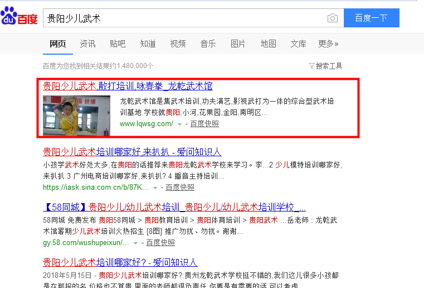
Task: Expand dropdown arrow next to iask.sina.com.cn
Action: [155, 188]
